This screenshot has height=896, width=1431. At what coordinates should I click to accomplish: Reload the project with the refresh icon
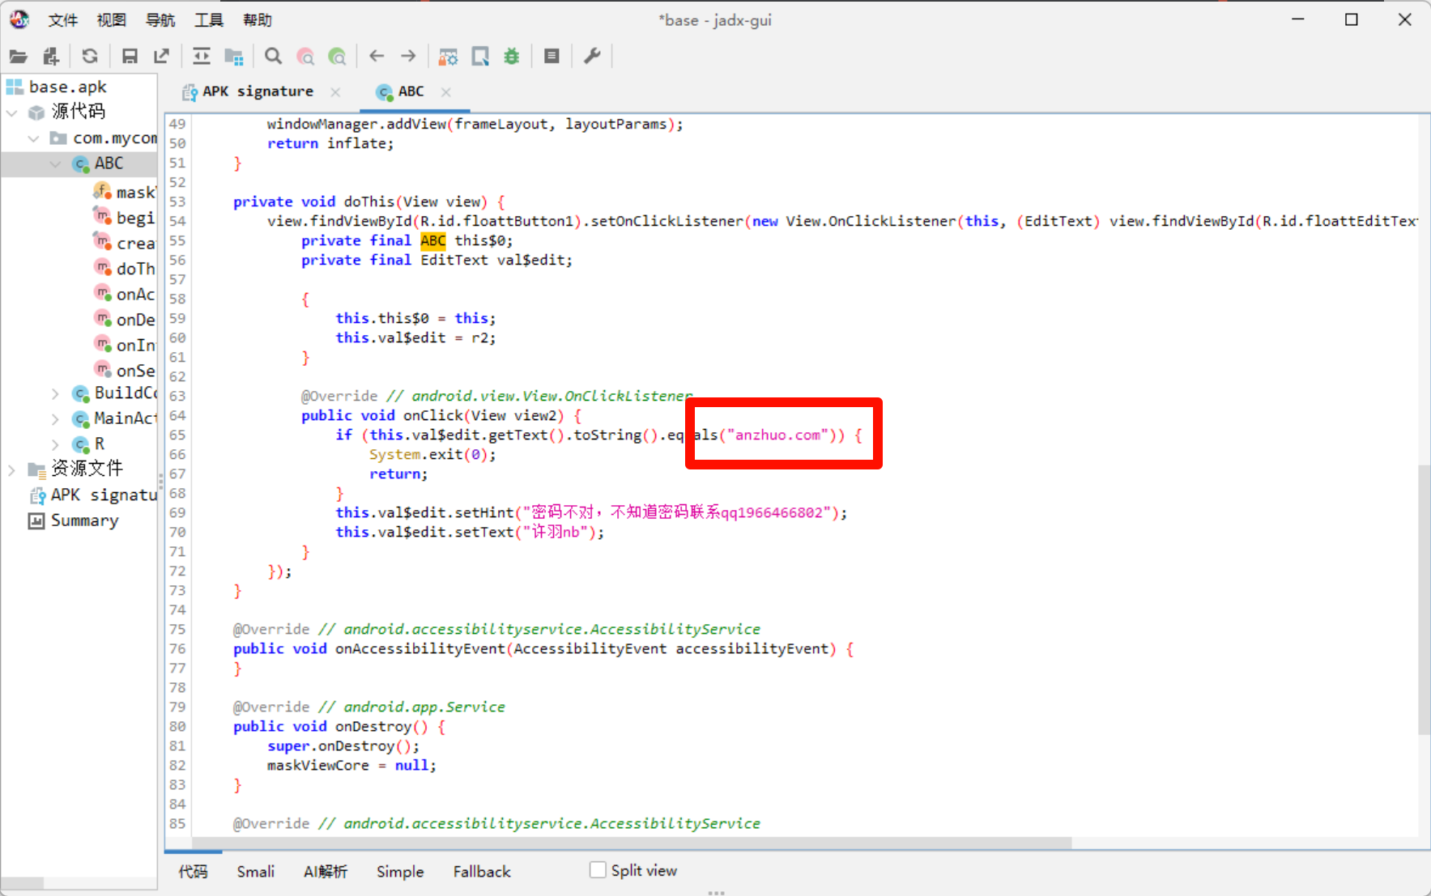tap(90, 57)
